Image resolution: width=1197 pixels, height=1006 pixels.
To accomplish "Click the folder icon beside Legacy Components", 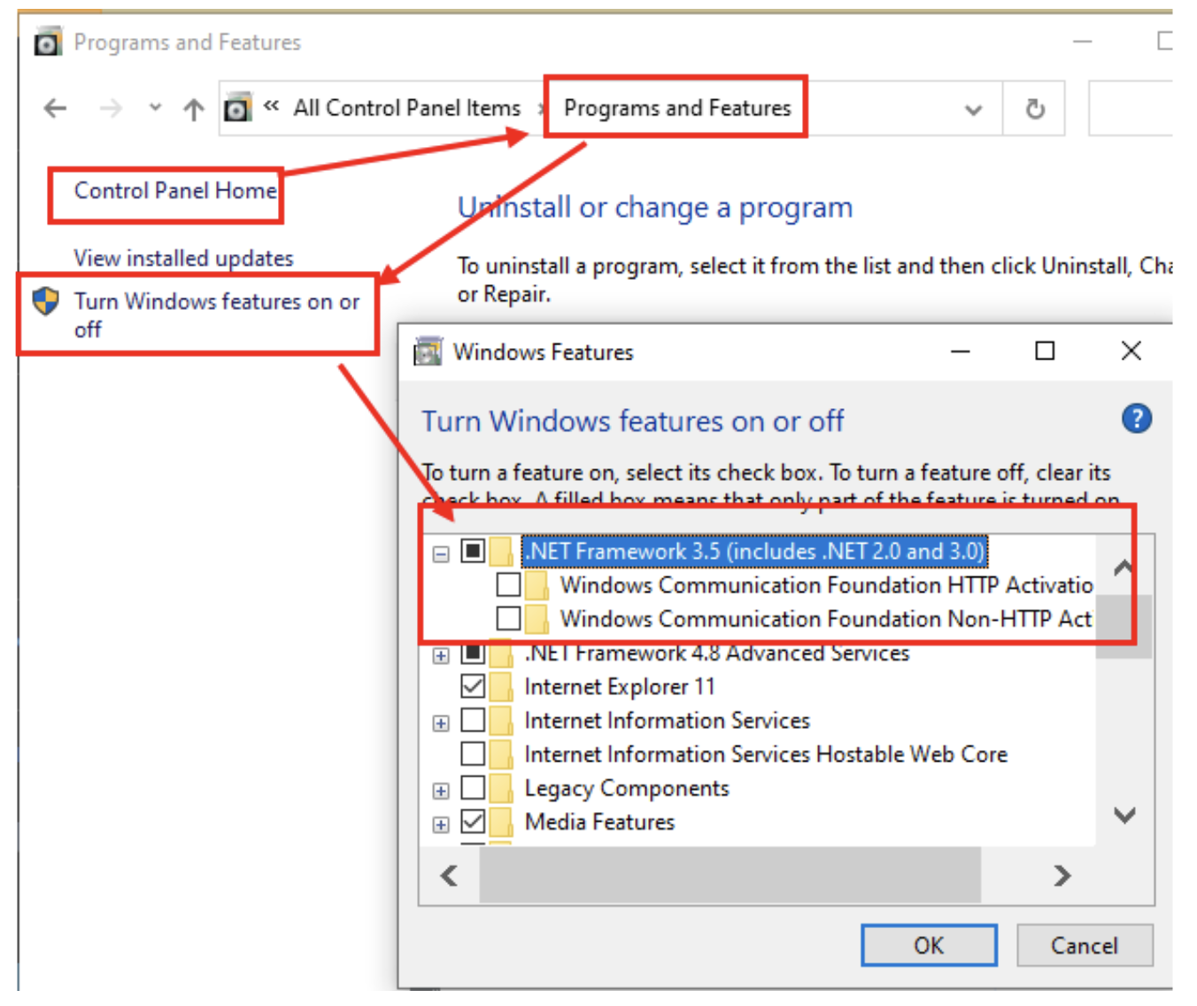I will tap(501, 787).
